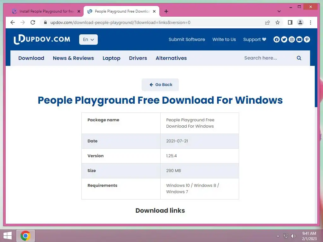Open a new browser tab
The height and width of the screenshot is (242, 323).
(166, 11)
